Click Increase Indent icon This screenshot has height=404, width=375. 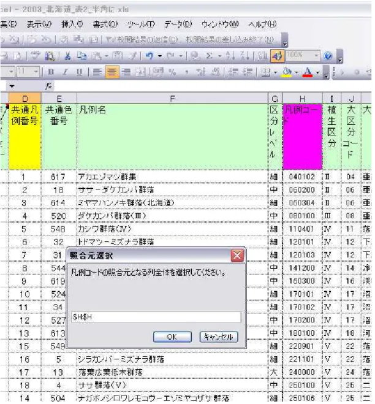[248, 72]
